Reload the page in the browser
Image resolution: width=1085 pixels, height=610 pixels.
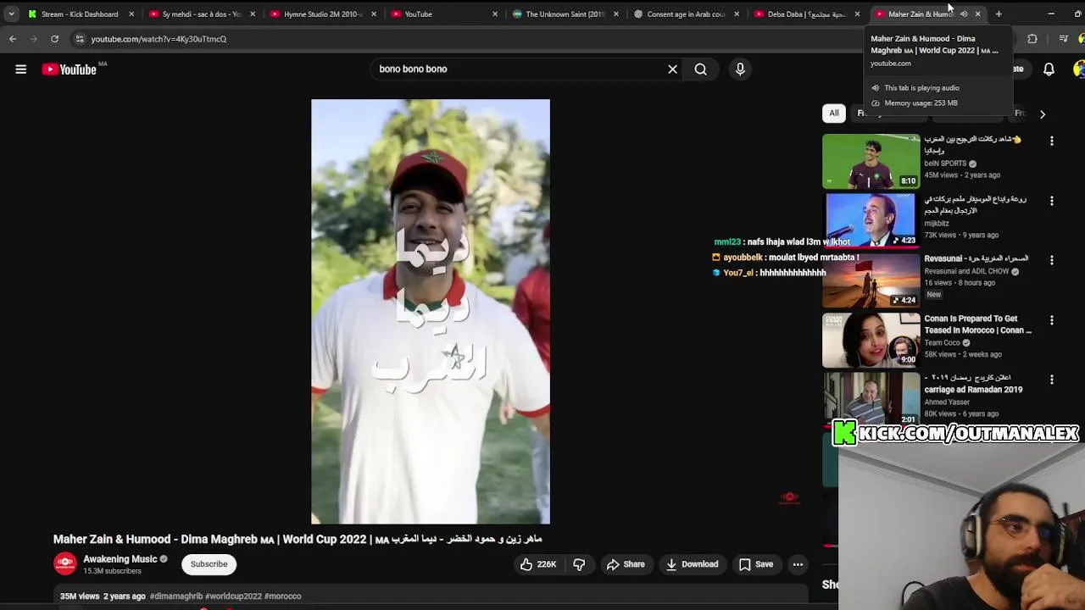click(x=54, y=39)
